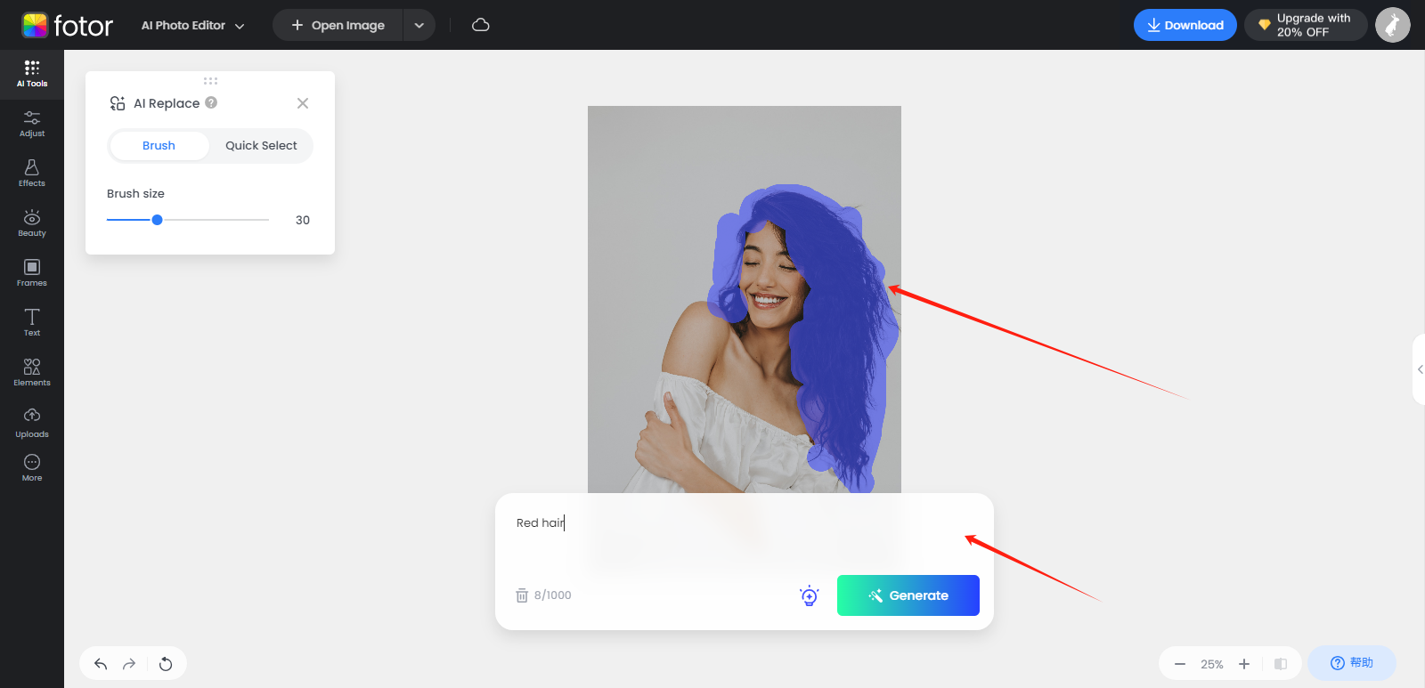Image resolution: width=1425 pixels, height=688 pixels.
Task: Open the Adjust sidebar panel
Action: (32, 124)
